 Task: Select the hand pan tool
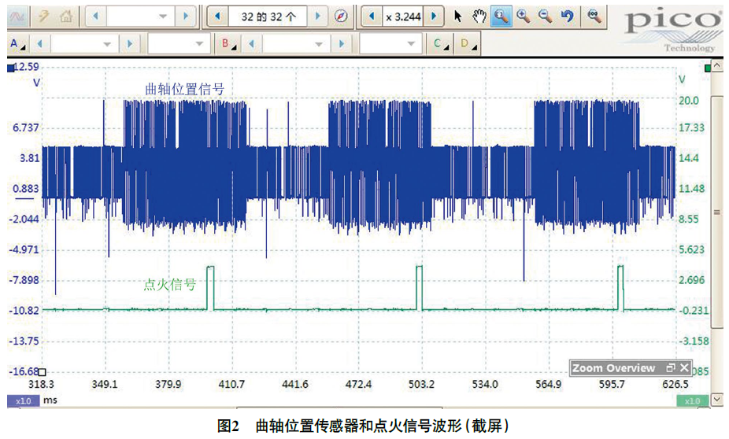coord(479,17)
